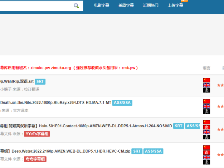Click SRT tag on Deep.Water row
Viewport: 224px width, 168px height.
coord(137,151)
